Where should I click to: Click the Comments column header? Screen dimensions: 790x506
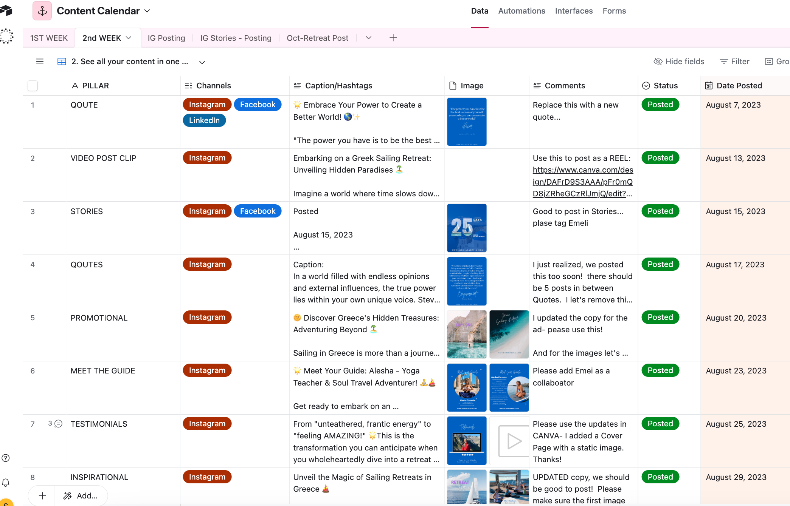(583, 86)
